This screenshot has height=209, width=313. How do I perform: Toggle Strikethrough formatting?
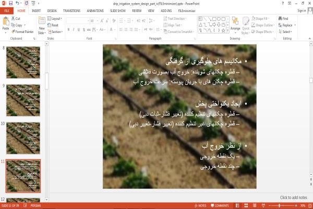(x=89, y=30)
